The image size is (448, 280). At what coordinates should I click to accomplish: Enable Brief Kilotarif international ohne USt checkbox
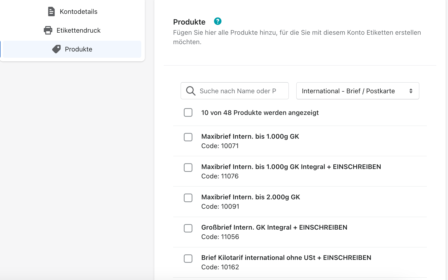pos(188,258)
